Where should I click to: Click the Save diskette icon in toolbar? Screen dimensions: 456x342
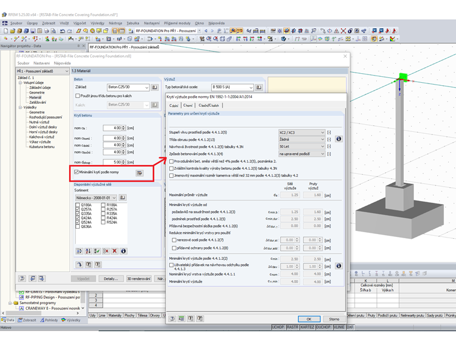coord(33,31)
